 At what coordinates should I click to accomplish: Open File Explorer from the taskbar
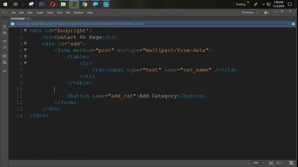coord(63,4)
